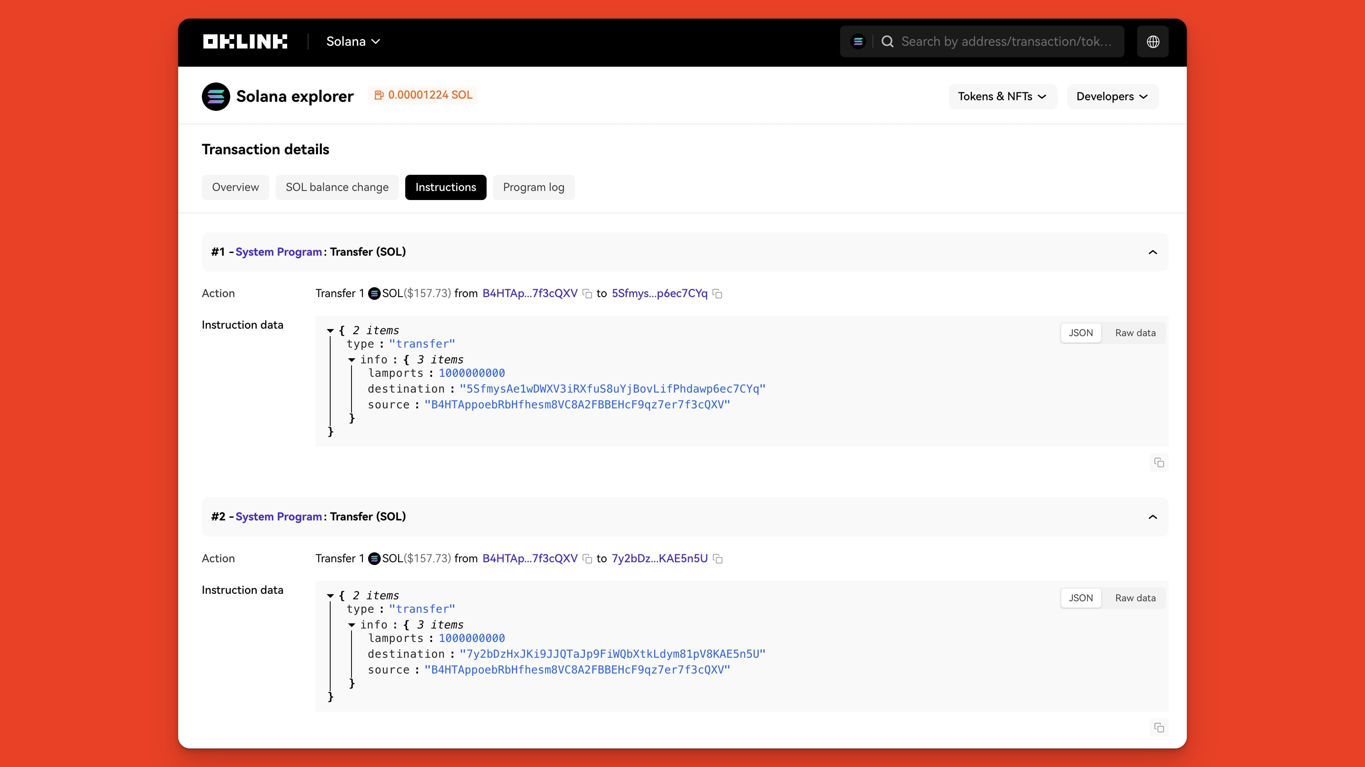Expand the Tokens & NFTs menu

[x=1002, y=96]
